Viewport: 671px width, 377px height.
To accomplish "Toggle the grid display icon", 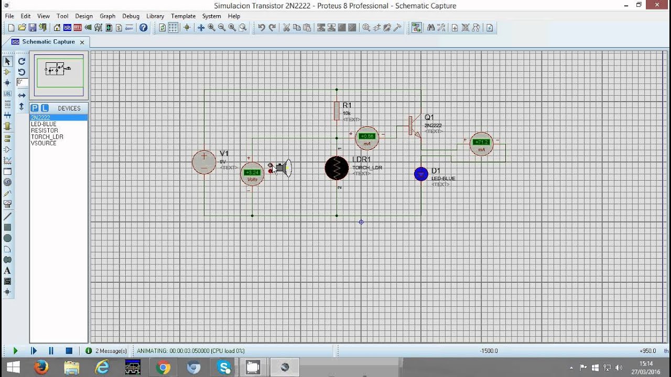I will 173,28.
